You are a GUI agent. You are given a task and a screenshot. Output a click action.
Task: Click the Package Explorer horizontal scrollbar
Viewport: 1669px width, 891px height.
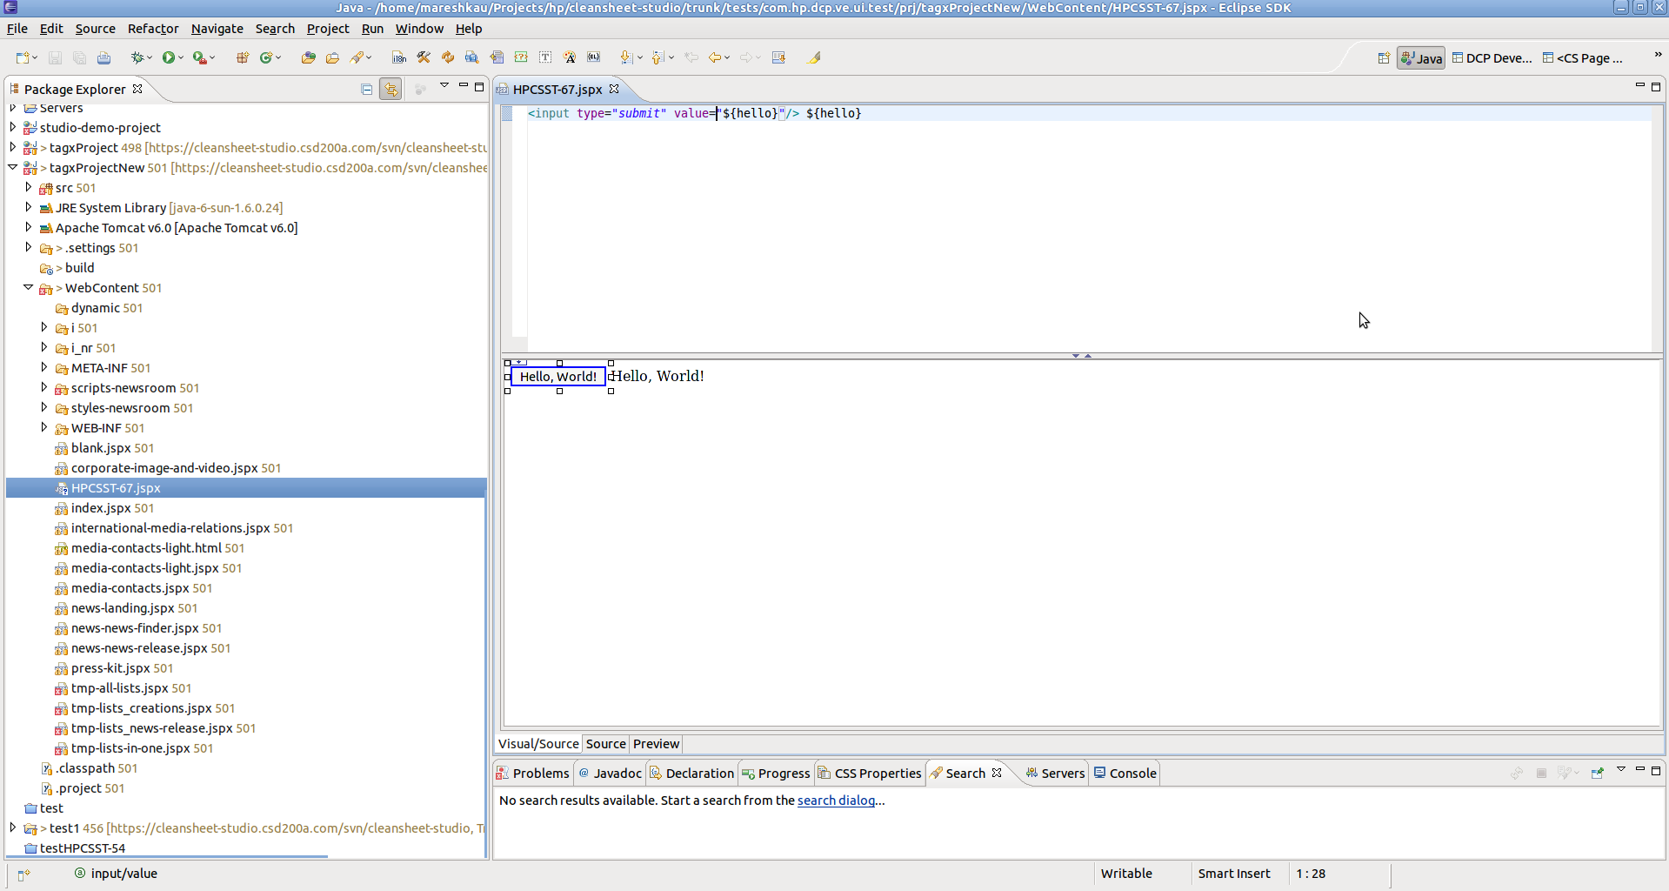tap(165, 857)
